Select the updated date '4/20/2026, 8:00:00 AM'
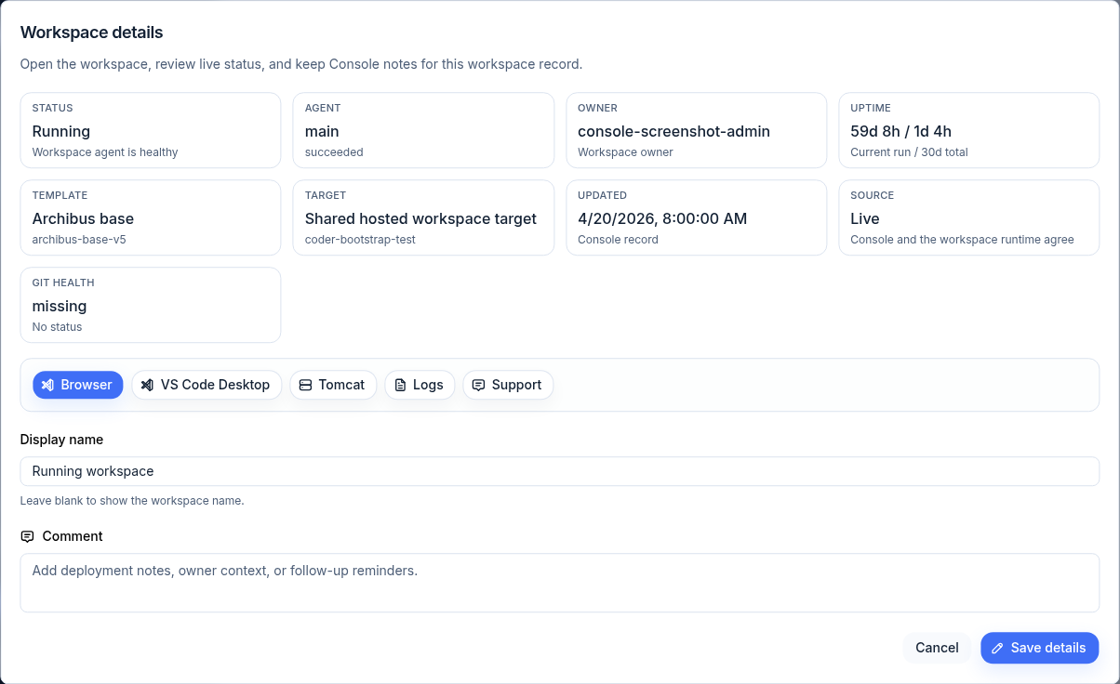1120x684 pixels. (662, 219)
